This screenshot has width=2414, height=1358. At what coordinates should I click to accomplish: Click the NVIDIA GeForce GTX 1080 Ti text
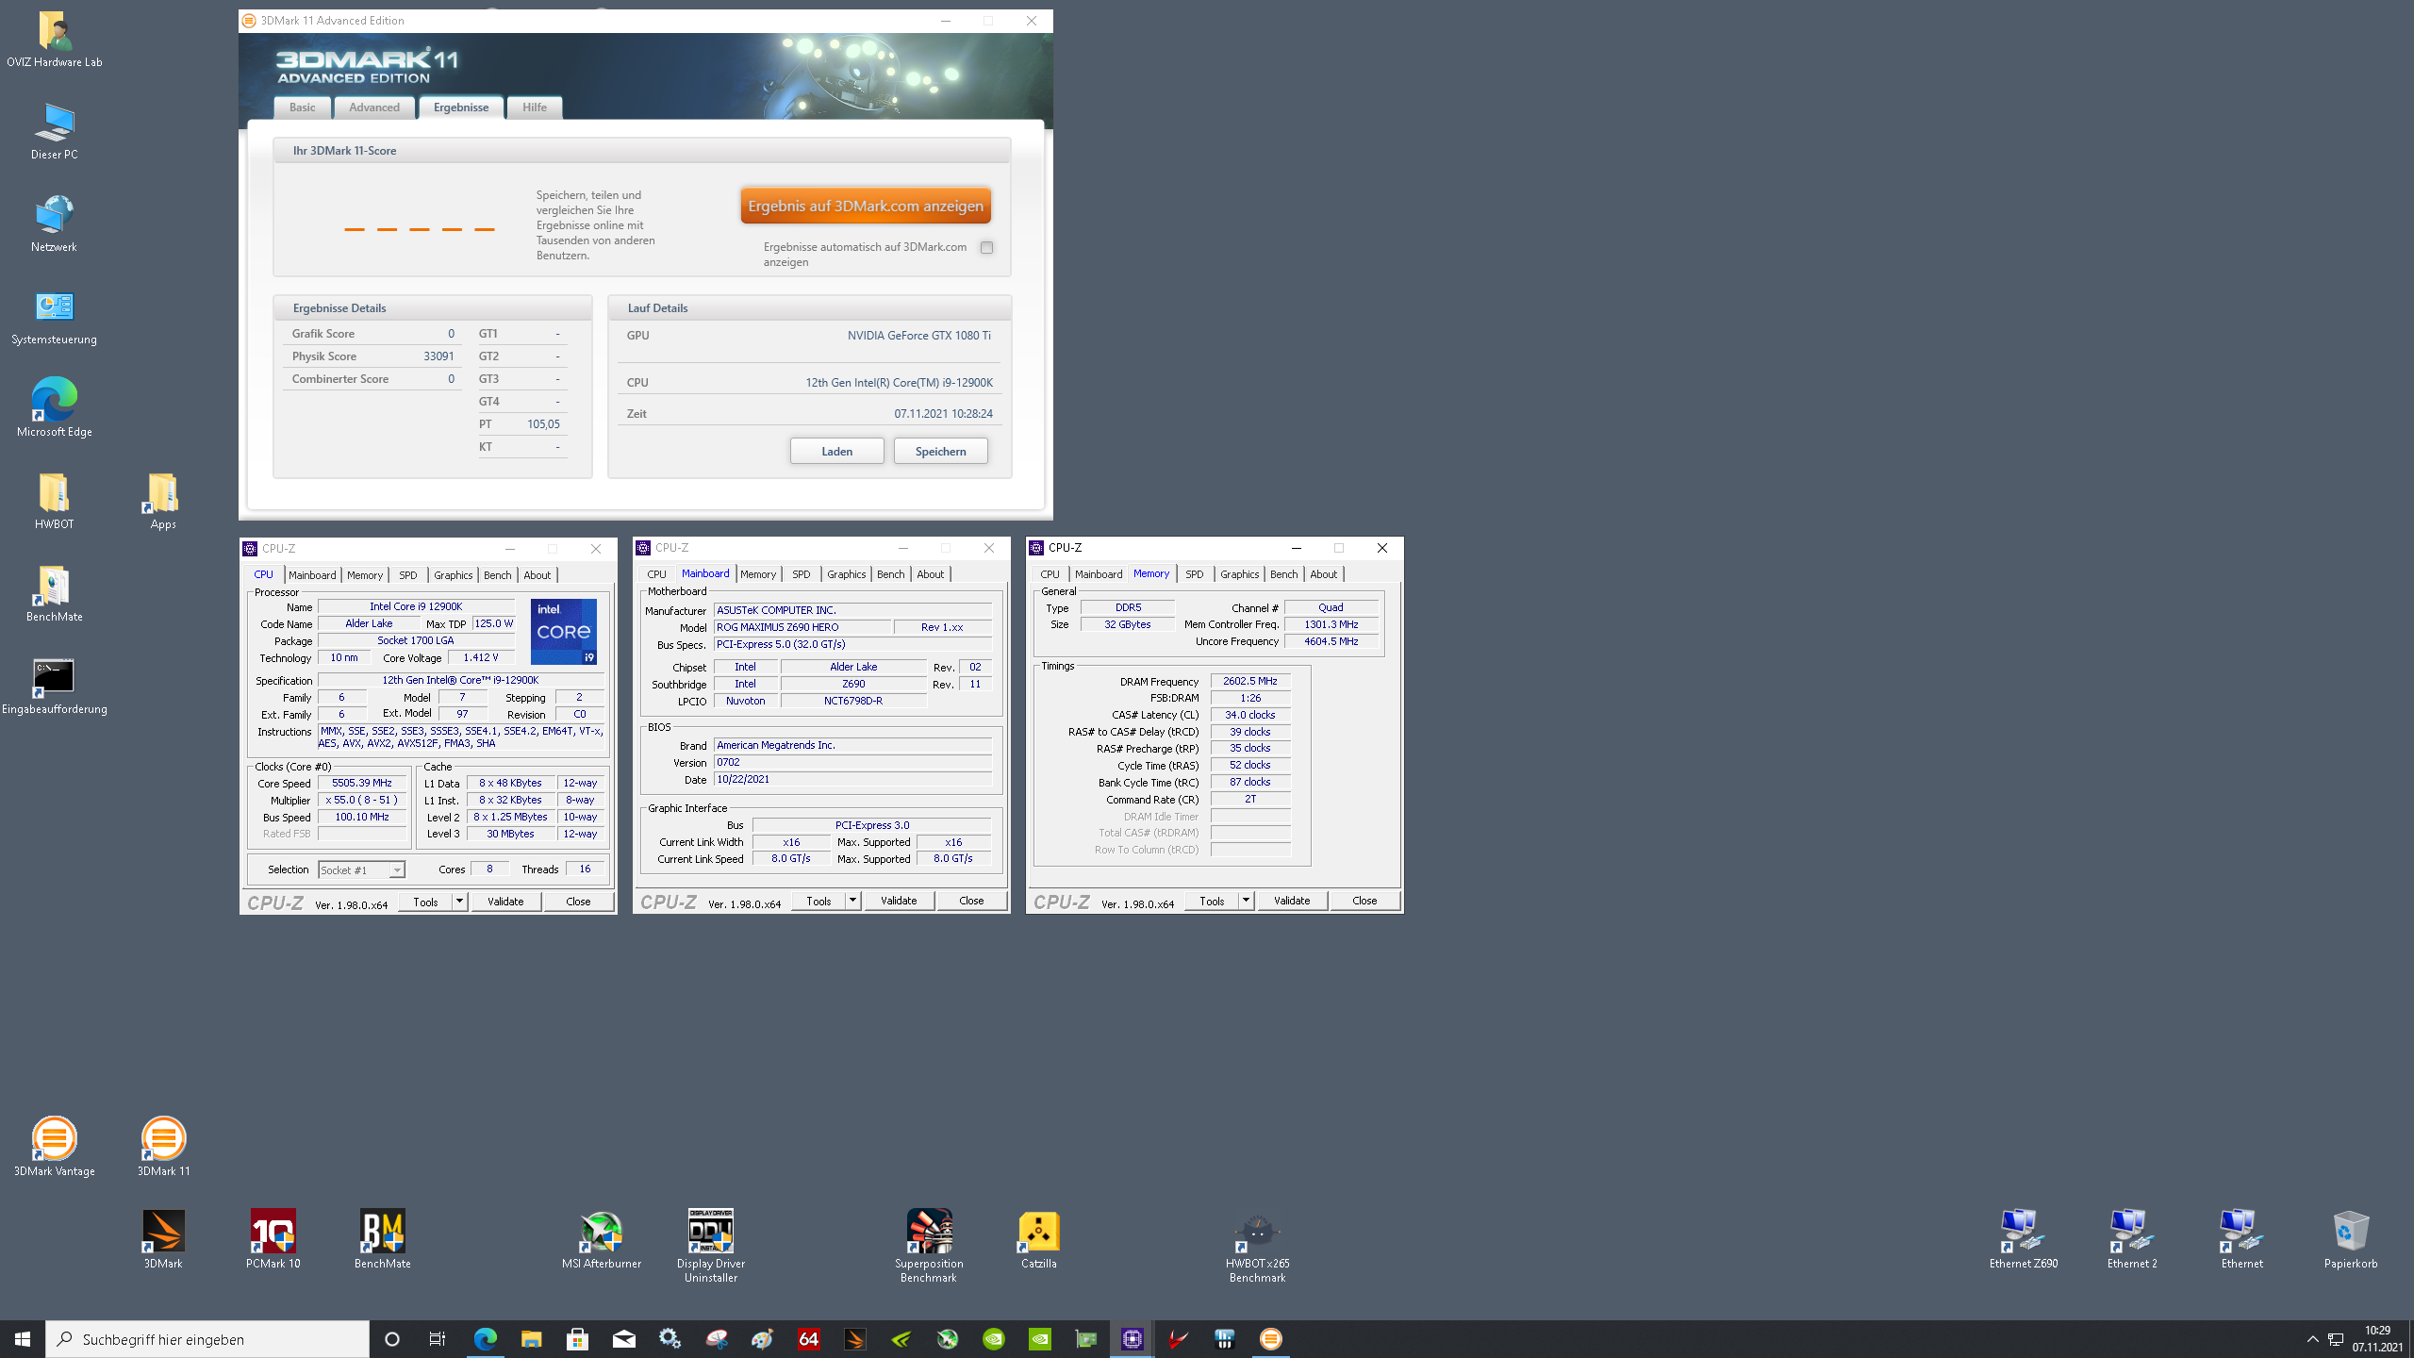[x=919, y=336]
